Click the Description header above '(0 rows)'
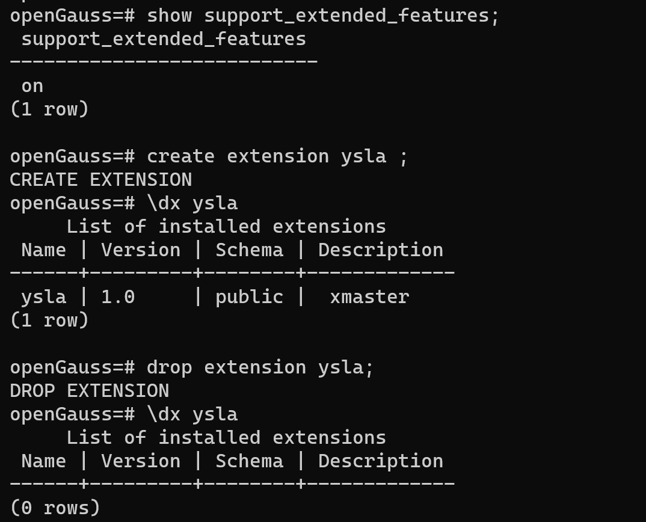The width and height of the screenshot is (646, 522). coord(380,461)
